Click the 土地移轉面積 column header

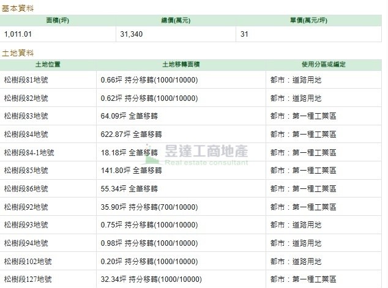181,65
